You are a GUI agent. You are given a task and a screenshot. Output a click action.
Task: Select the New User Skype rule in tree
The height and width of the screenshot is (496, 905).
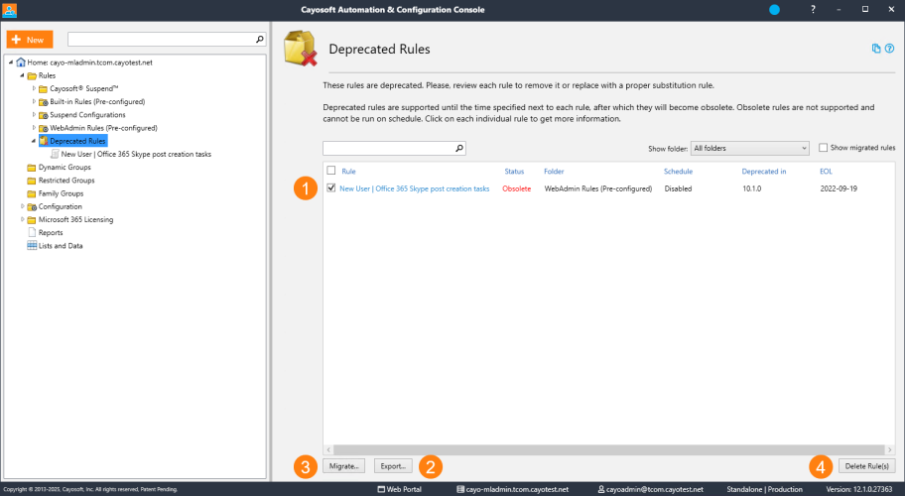(136, 154)
